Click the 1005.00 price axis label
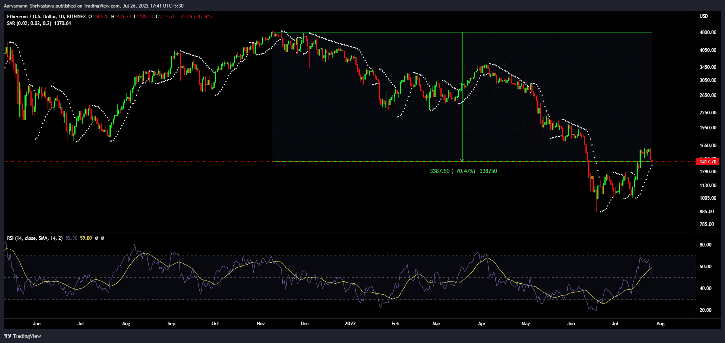725x343 pixels. click(708, 198)
